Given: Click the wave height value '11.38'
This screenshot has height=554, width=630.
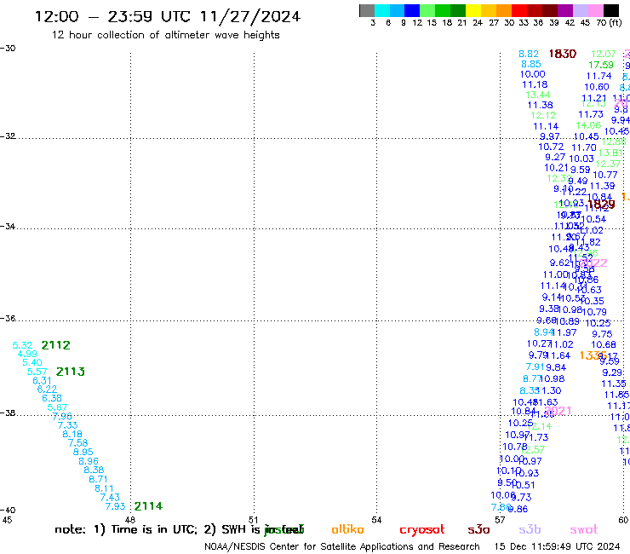Looking at the screenshot, I should (540, 106).
